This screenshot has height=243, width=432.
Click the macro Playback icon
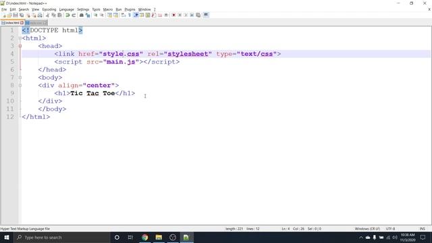186,15
